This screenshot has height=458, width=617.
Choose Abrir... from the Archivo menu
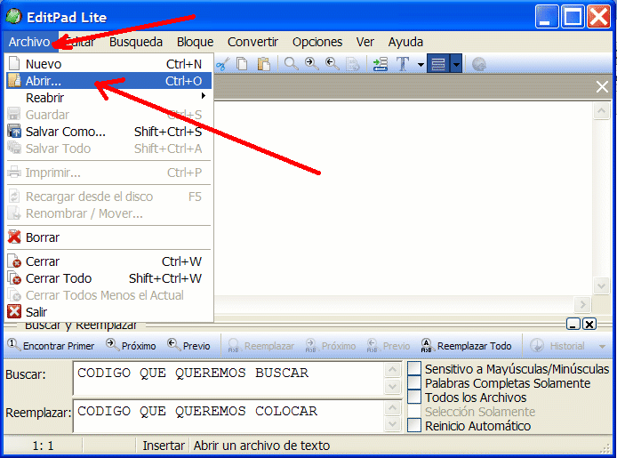(x=108, y=81)
